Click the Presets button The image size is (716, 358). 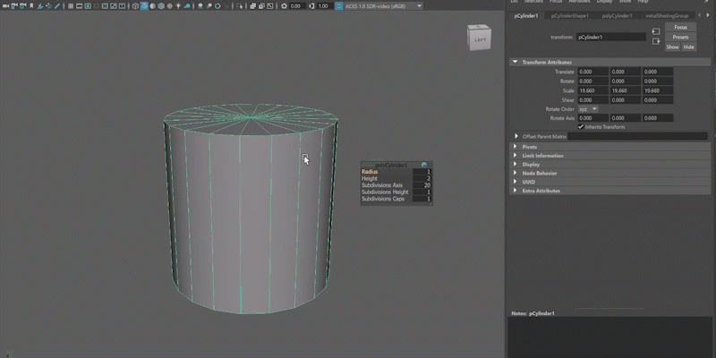point(680,37)
